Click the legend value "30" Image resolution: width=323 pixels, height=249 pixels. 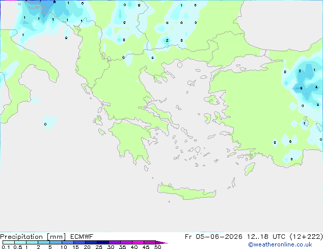pos(111,247)
